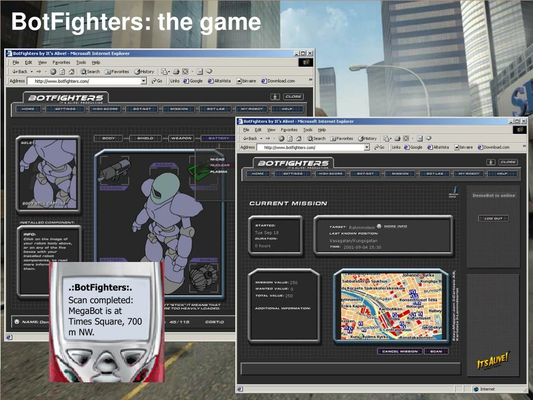
Task: Click the Quick Info icon on mission page
Action: tap(454, 192)
